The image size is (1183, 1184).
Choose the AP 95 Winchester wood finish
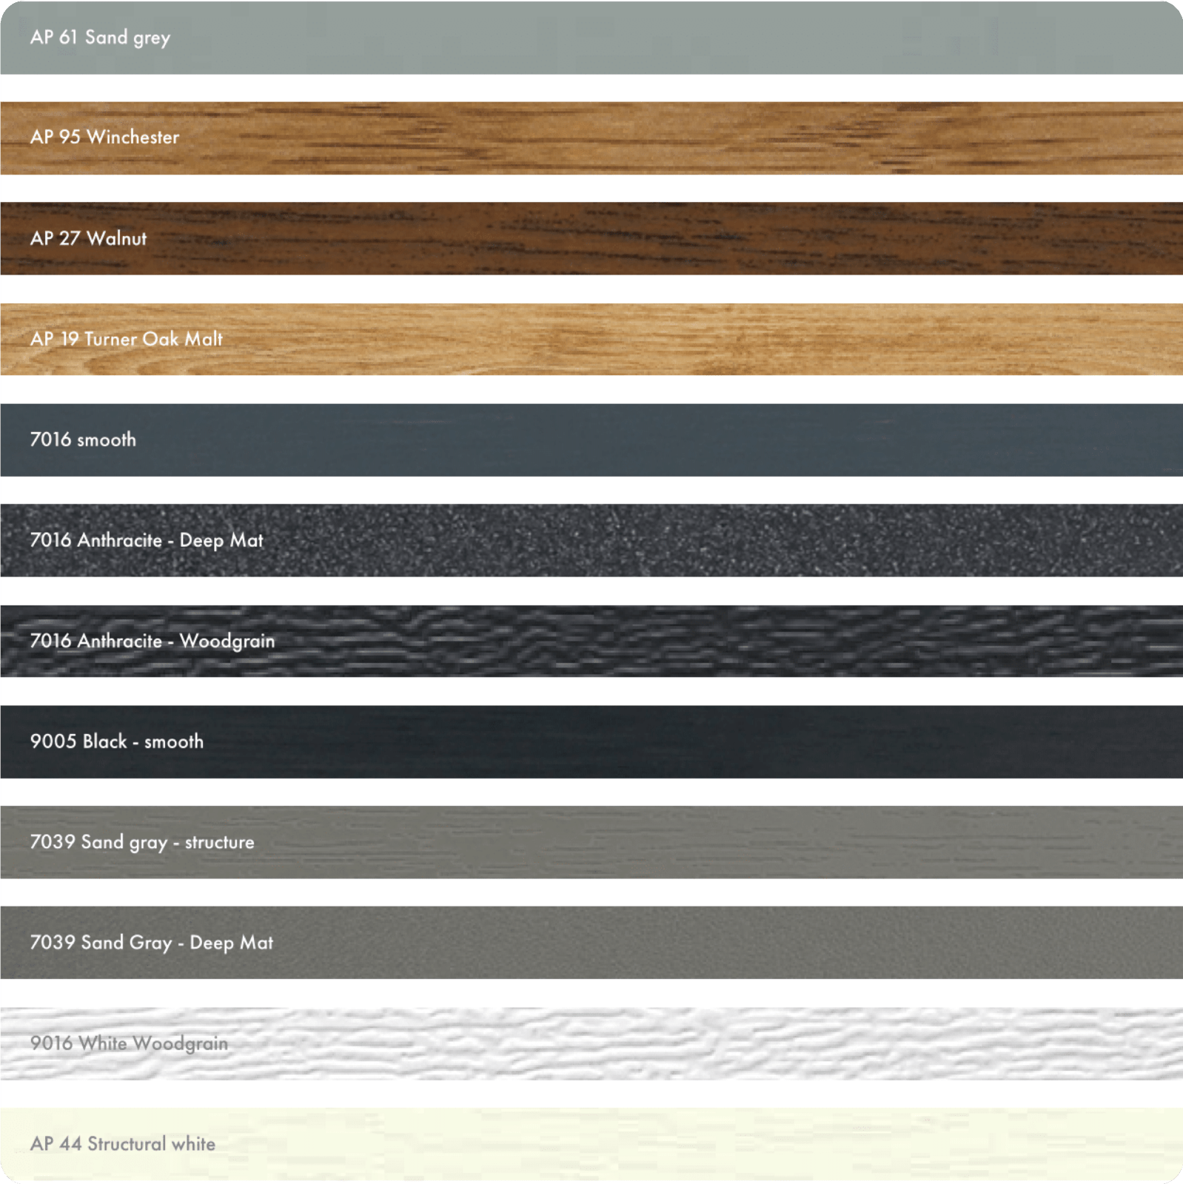[592, 138]
